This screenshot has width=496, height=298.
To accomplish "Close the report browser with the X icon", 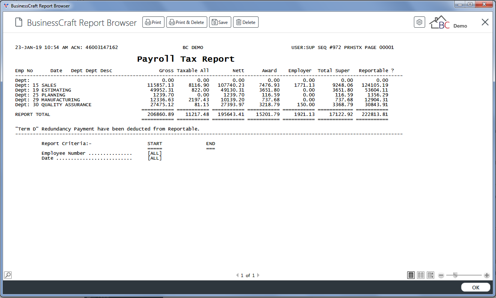I will pyautogui.click(x=485, y=22).
